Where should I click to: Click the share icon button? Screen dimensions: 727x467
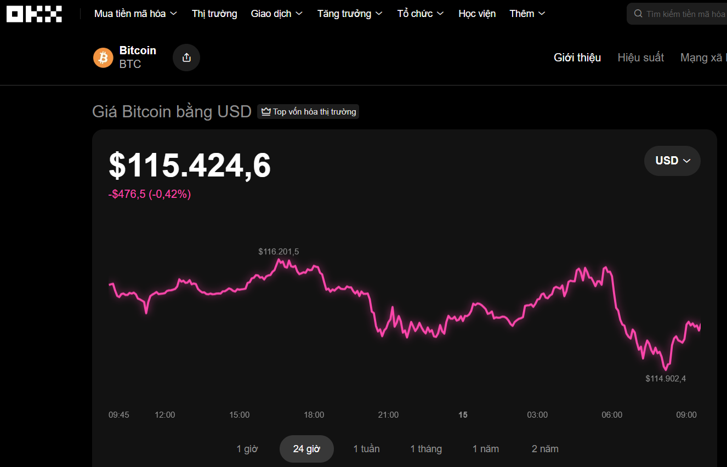point(186,58)
